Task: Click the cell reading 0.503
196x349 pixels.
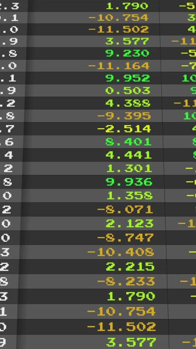Action: click(128, 91)
